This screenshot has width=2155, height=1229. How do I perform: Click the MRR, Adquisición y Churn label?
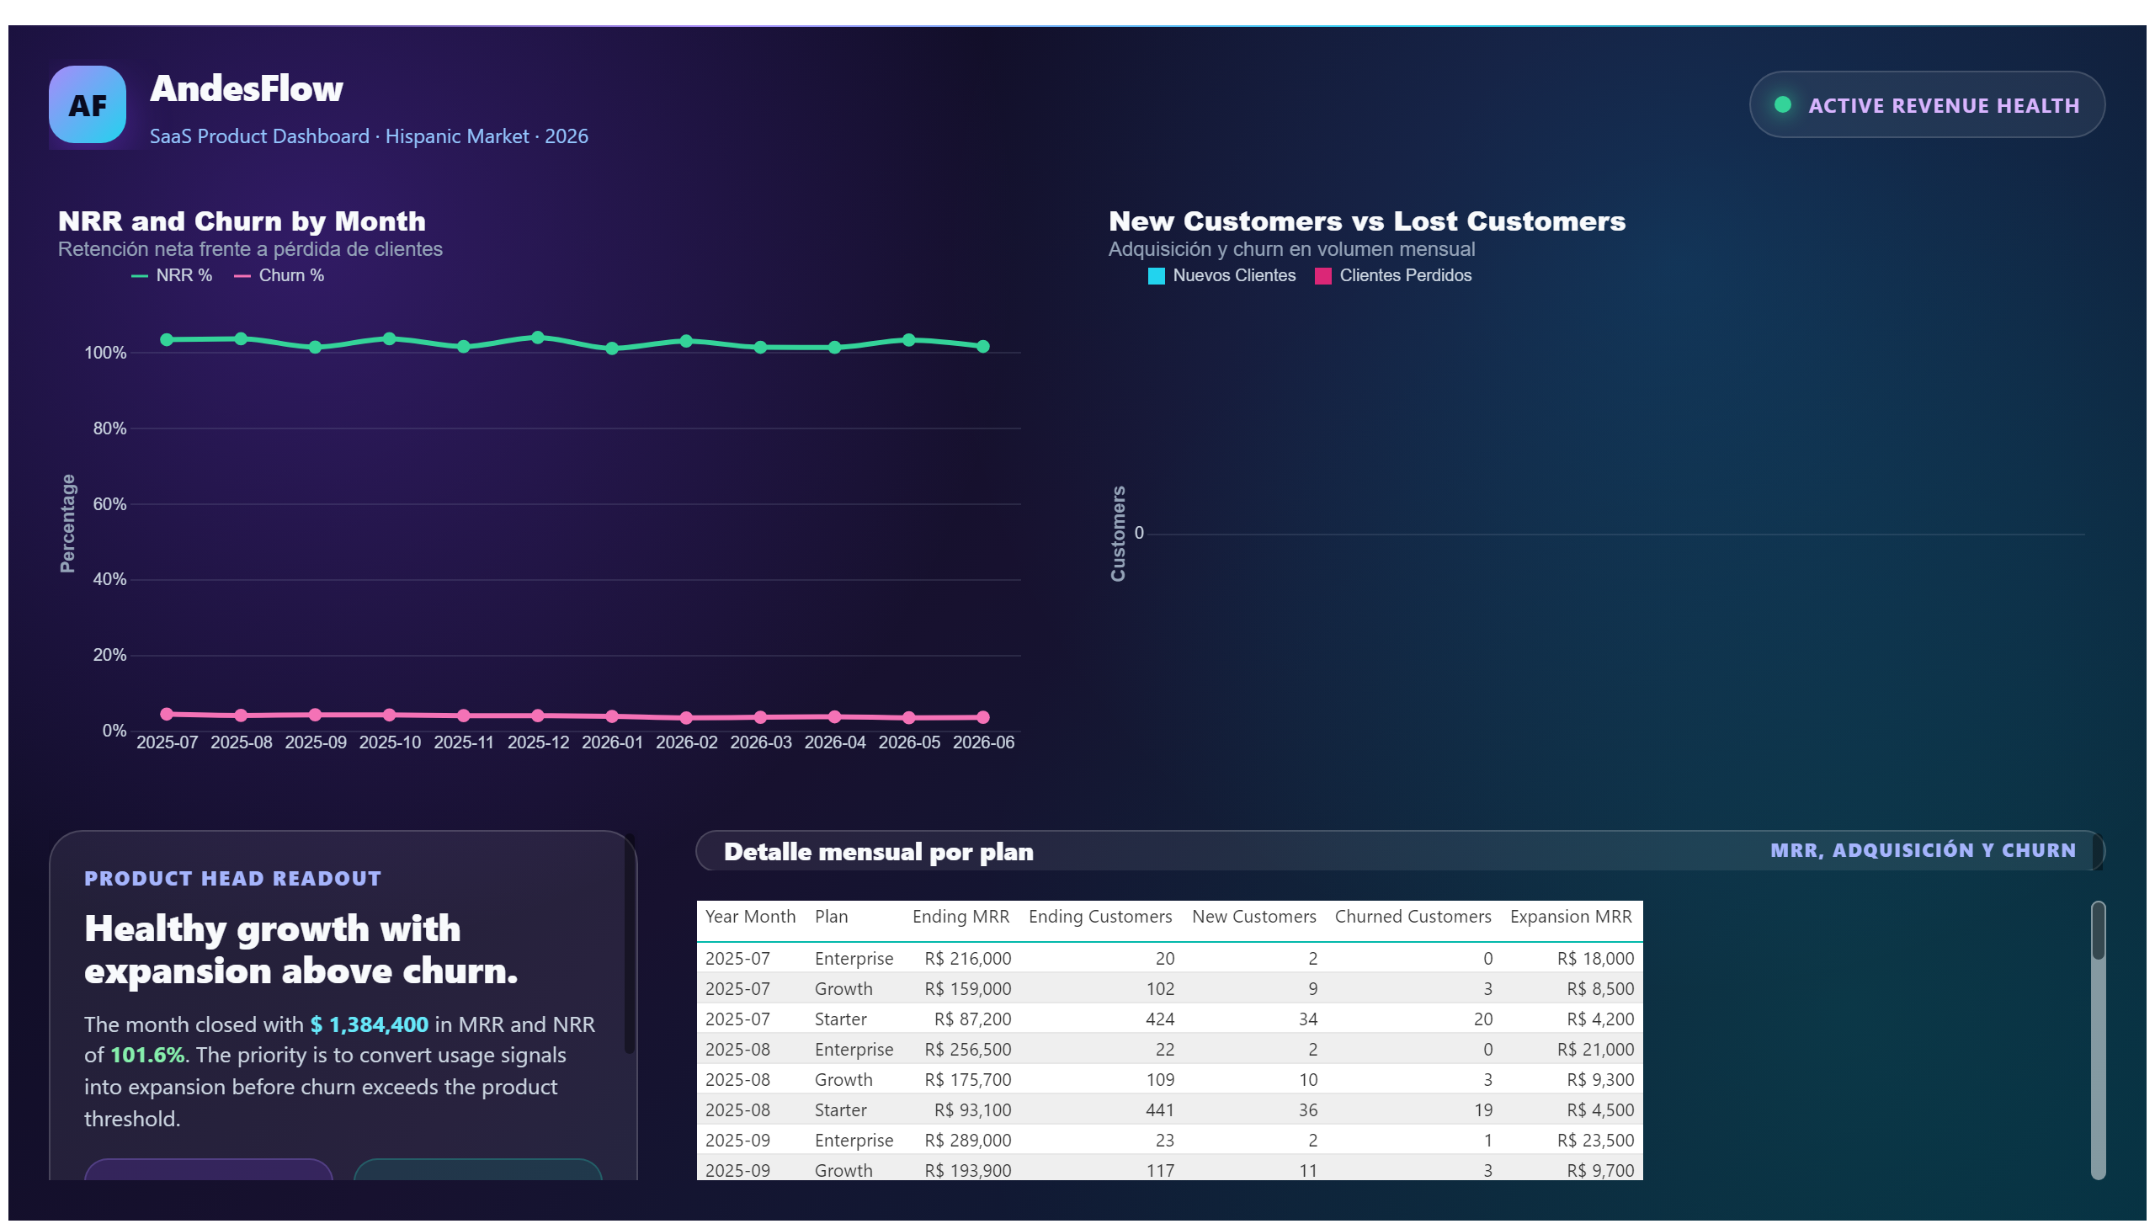coord(1922,850)
